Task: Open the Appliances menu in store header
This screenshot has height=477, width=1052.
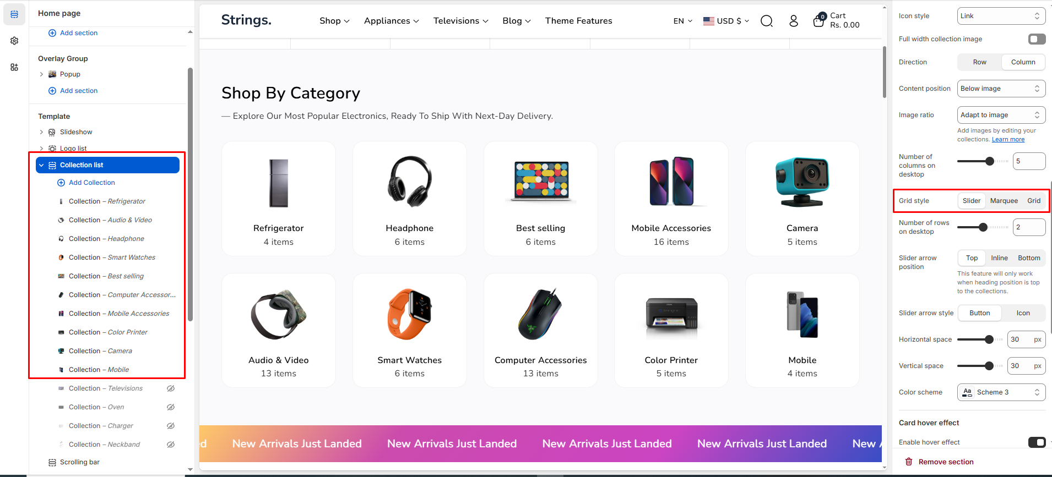Action: [391, 21]
